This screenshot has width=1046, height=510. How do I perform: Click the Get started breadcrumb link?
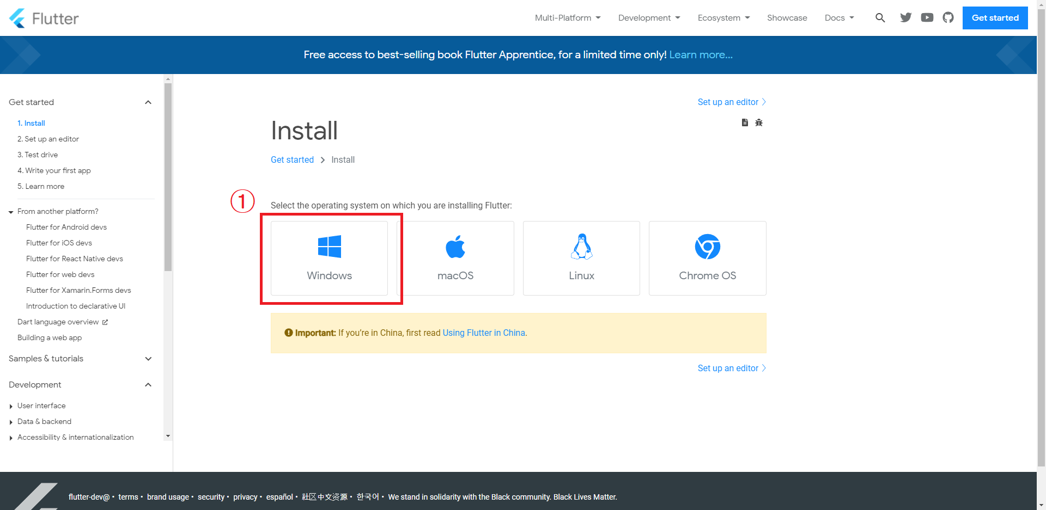click(x=292, y=159)
